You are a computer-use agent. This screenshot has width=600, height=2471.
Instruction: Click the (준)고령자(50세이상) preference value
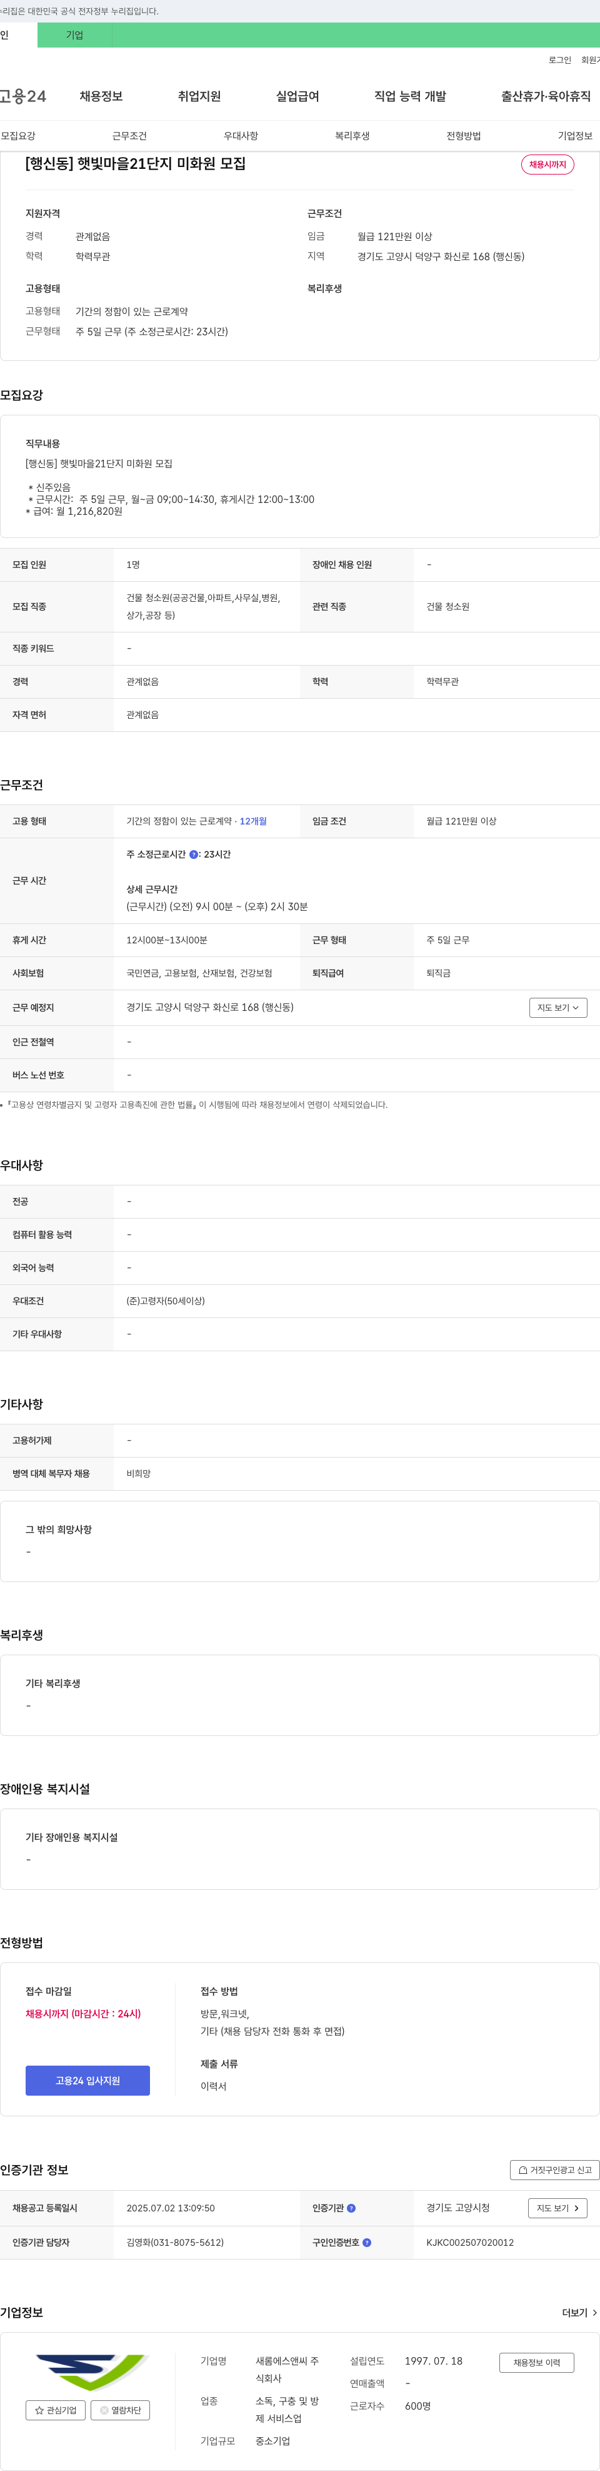tap(166, 1301)
